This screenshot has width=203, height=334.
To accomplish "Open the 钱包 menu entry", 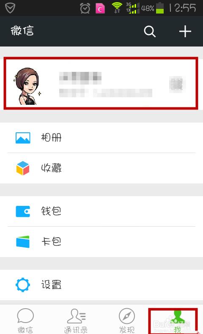I will pos(101,211).
